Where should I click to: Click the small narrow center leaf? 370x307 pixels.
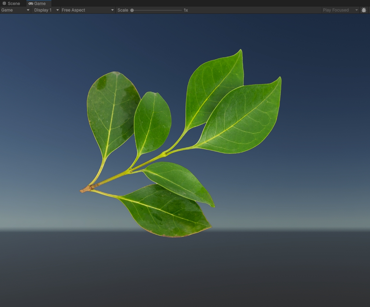(x=153, y=122)
